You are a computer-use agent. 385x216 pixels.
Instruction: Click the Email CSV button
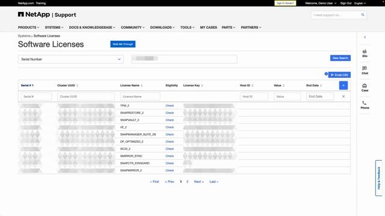coord(339,74)
